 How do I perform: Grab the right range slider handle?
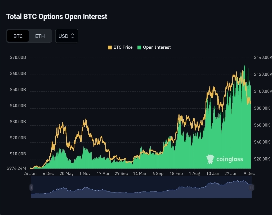(252, 187)
